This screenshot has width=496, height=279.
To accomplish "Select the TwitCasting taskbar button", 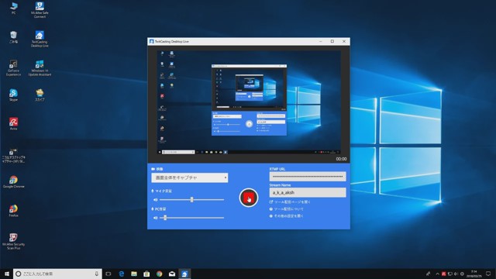I will tap(184, 274).
